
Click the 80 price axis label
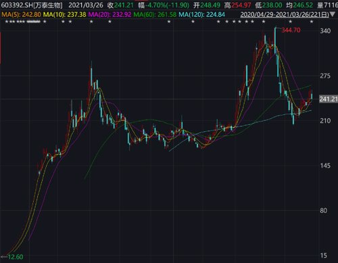(324, 210)
